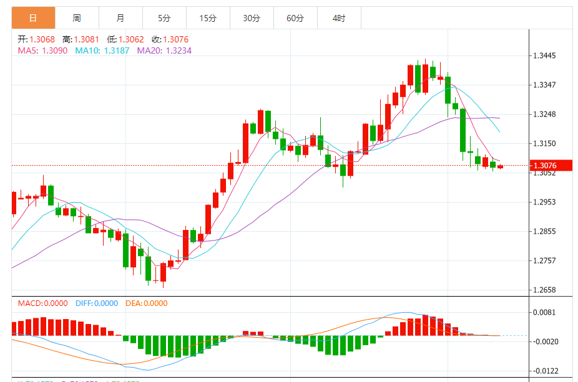Click the open price value 1.3068
578x382 pixels.
(42, 39)
